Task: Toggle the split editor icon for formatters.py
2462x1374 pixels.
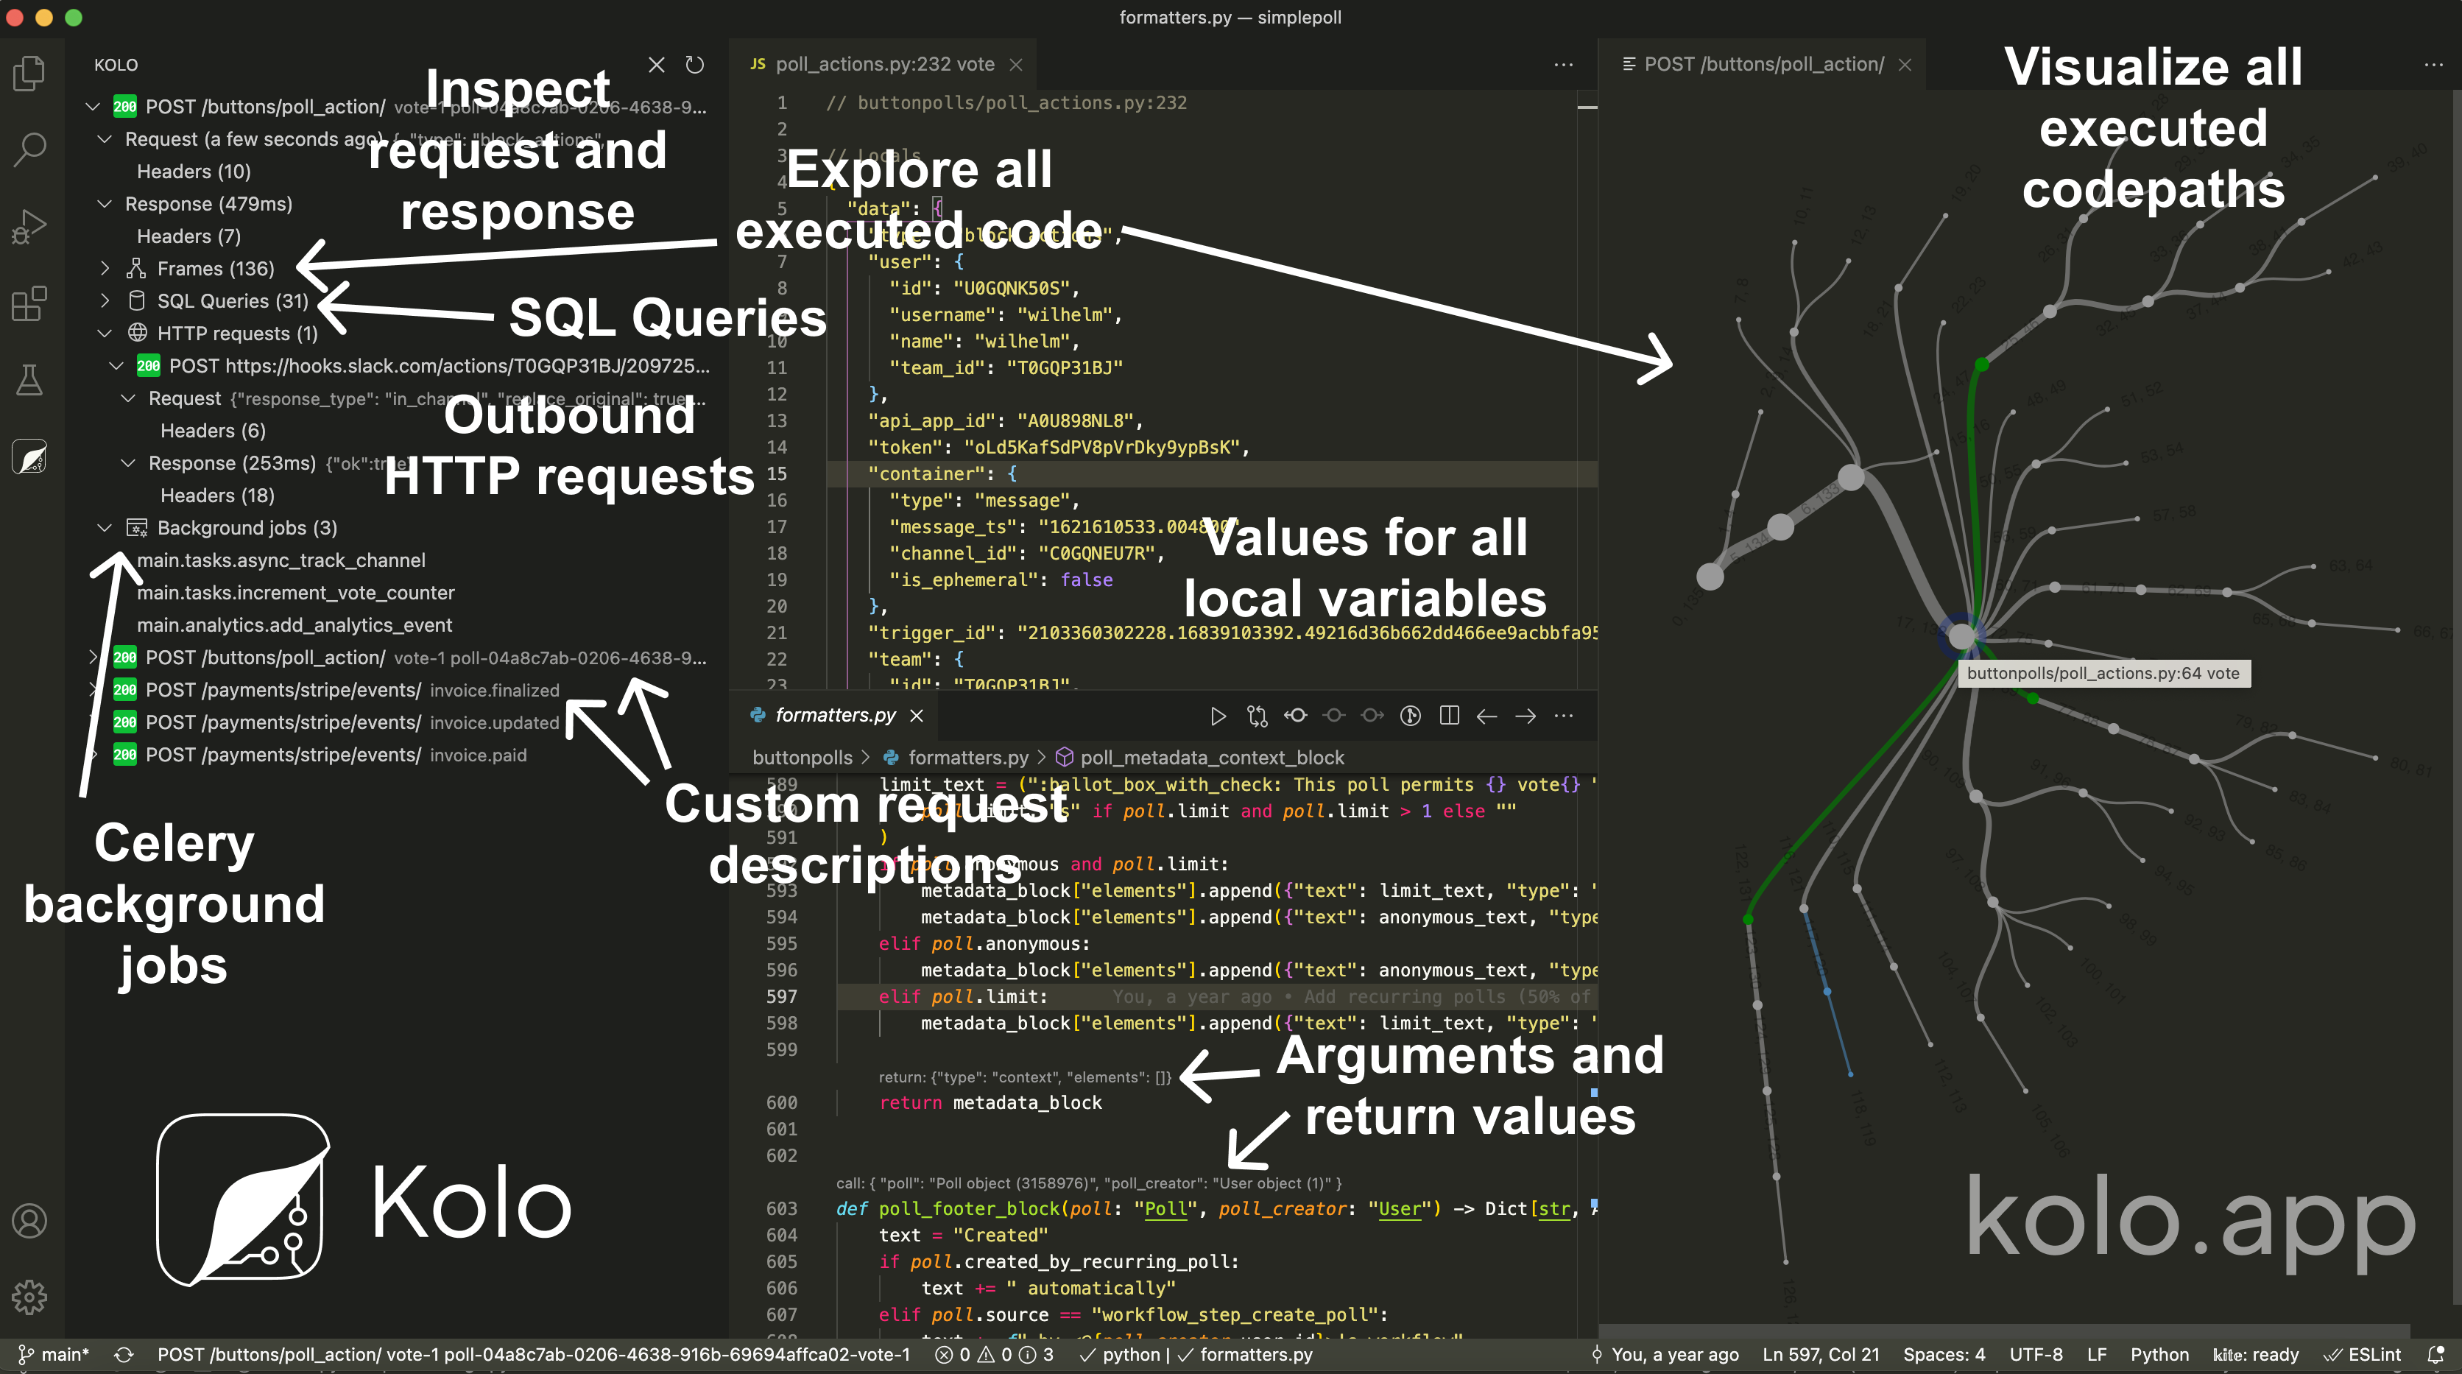Action: point(1449,715)
